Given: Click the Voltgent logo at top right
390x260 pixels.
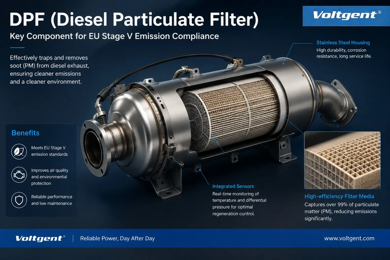Looking at the screenshot, I should (346, 16).
